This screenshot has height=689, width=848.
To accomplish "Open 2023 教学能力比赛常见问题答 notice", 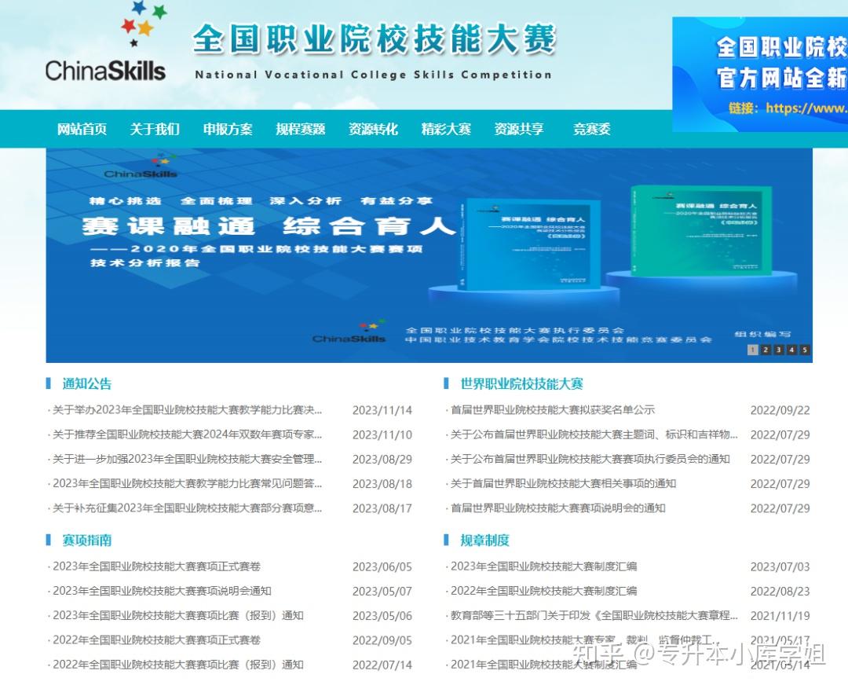I will pos(187,483).
